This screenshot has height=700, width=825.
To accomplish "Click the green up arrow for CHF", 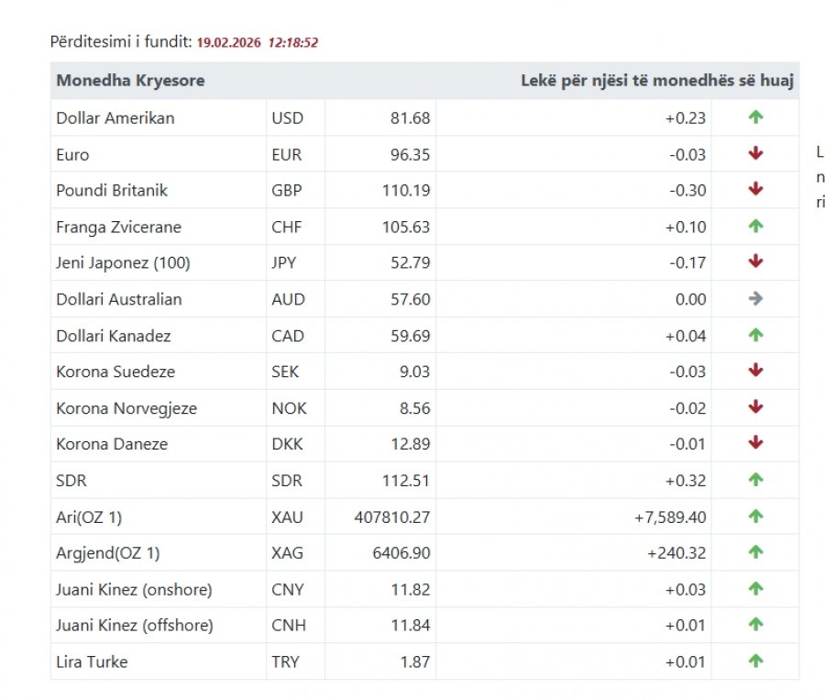I will [x=755, y=226].
